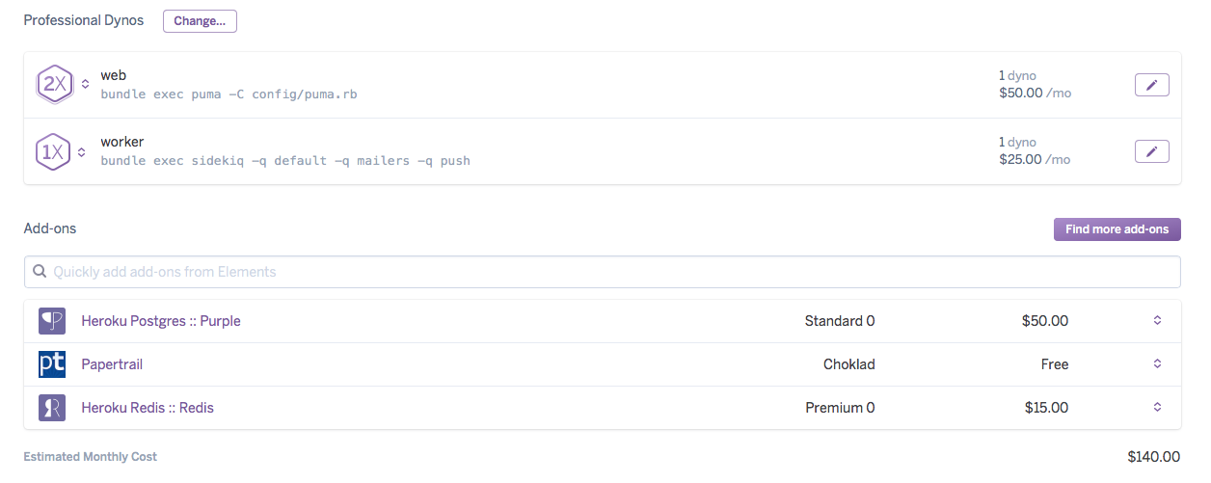This screenshot has height=483, width=1211.
Task: Click the Papertrail add-on logo icon
Action: pos(52,364)
